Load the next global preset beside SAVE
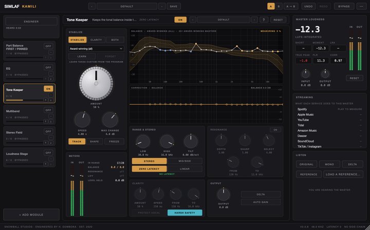370x230 pixels. pyautogui.click(x=162, y=6)
